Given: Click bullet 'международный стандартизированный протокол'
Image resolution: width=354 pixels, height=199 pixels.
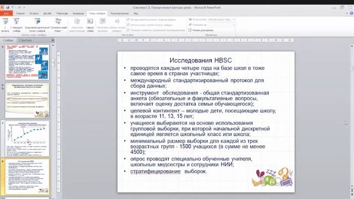Looking at the screenshot, I should [x=197, y=83].
